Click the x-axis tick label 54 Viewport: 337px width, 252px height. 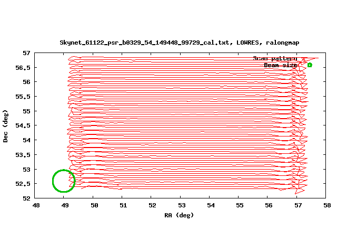point(211,205)
